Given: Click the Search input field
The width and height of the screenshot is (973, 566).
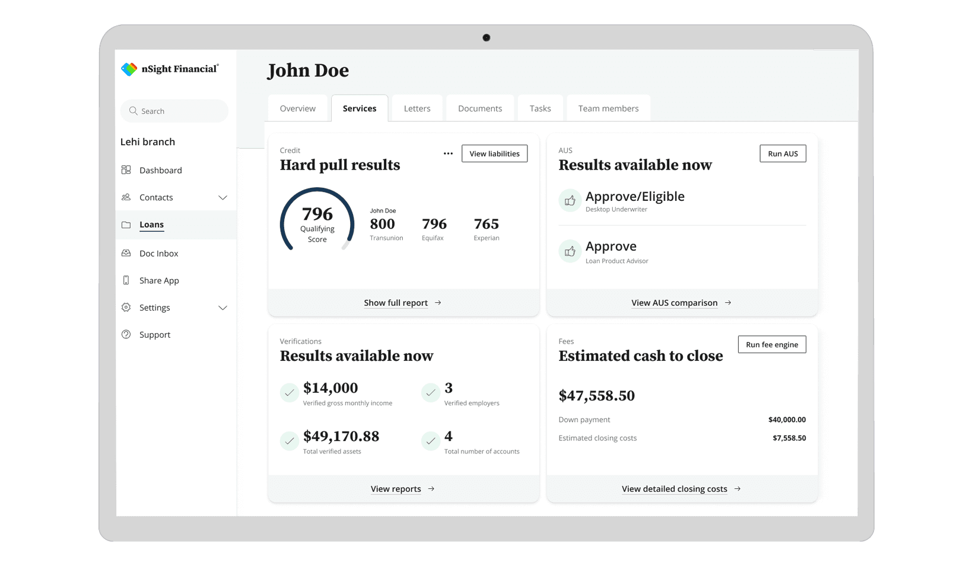Looking at the screenshot, I should 174,111.
